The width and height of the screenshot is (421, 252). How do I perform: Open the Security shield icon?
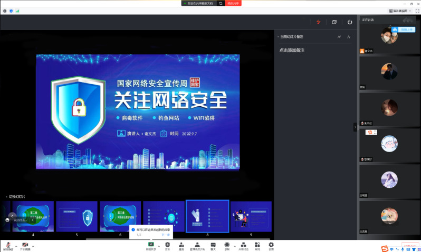tap(167, 245)
